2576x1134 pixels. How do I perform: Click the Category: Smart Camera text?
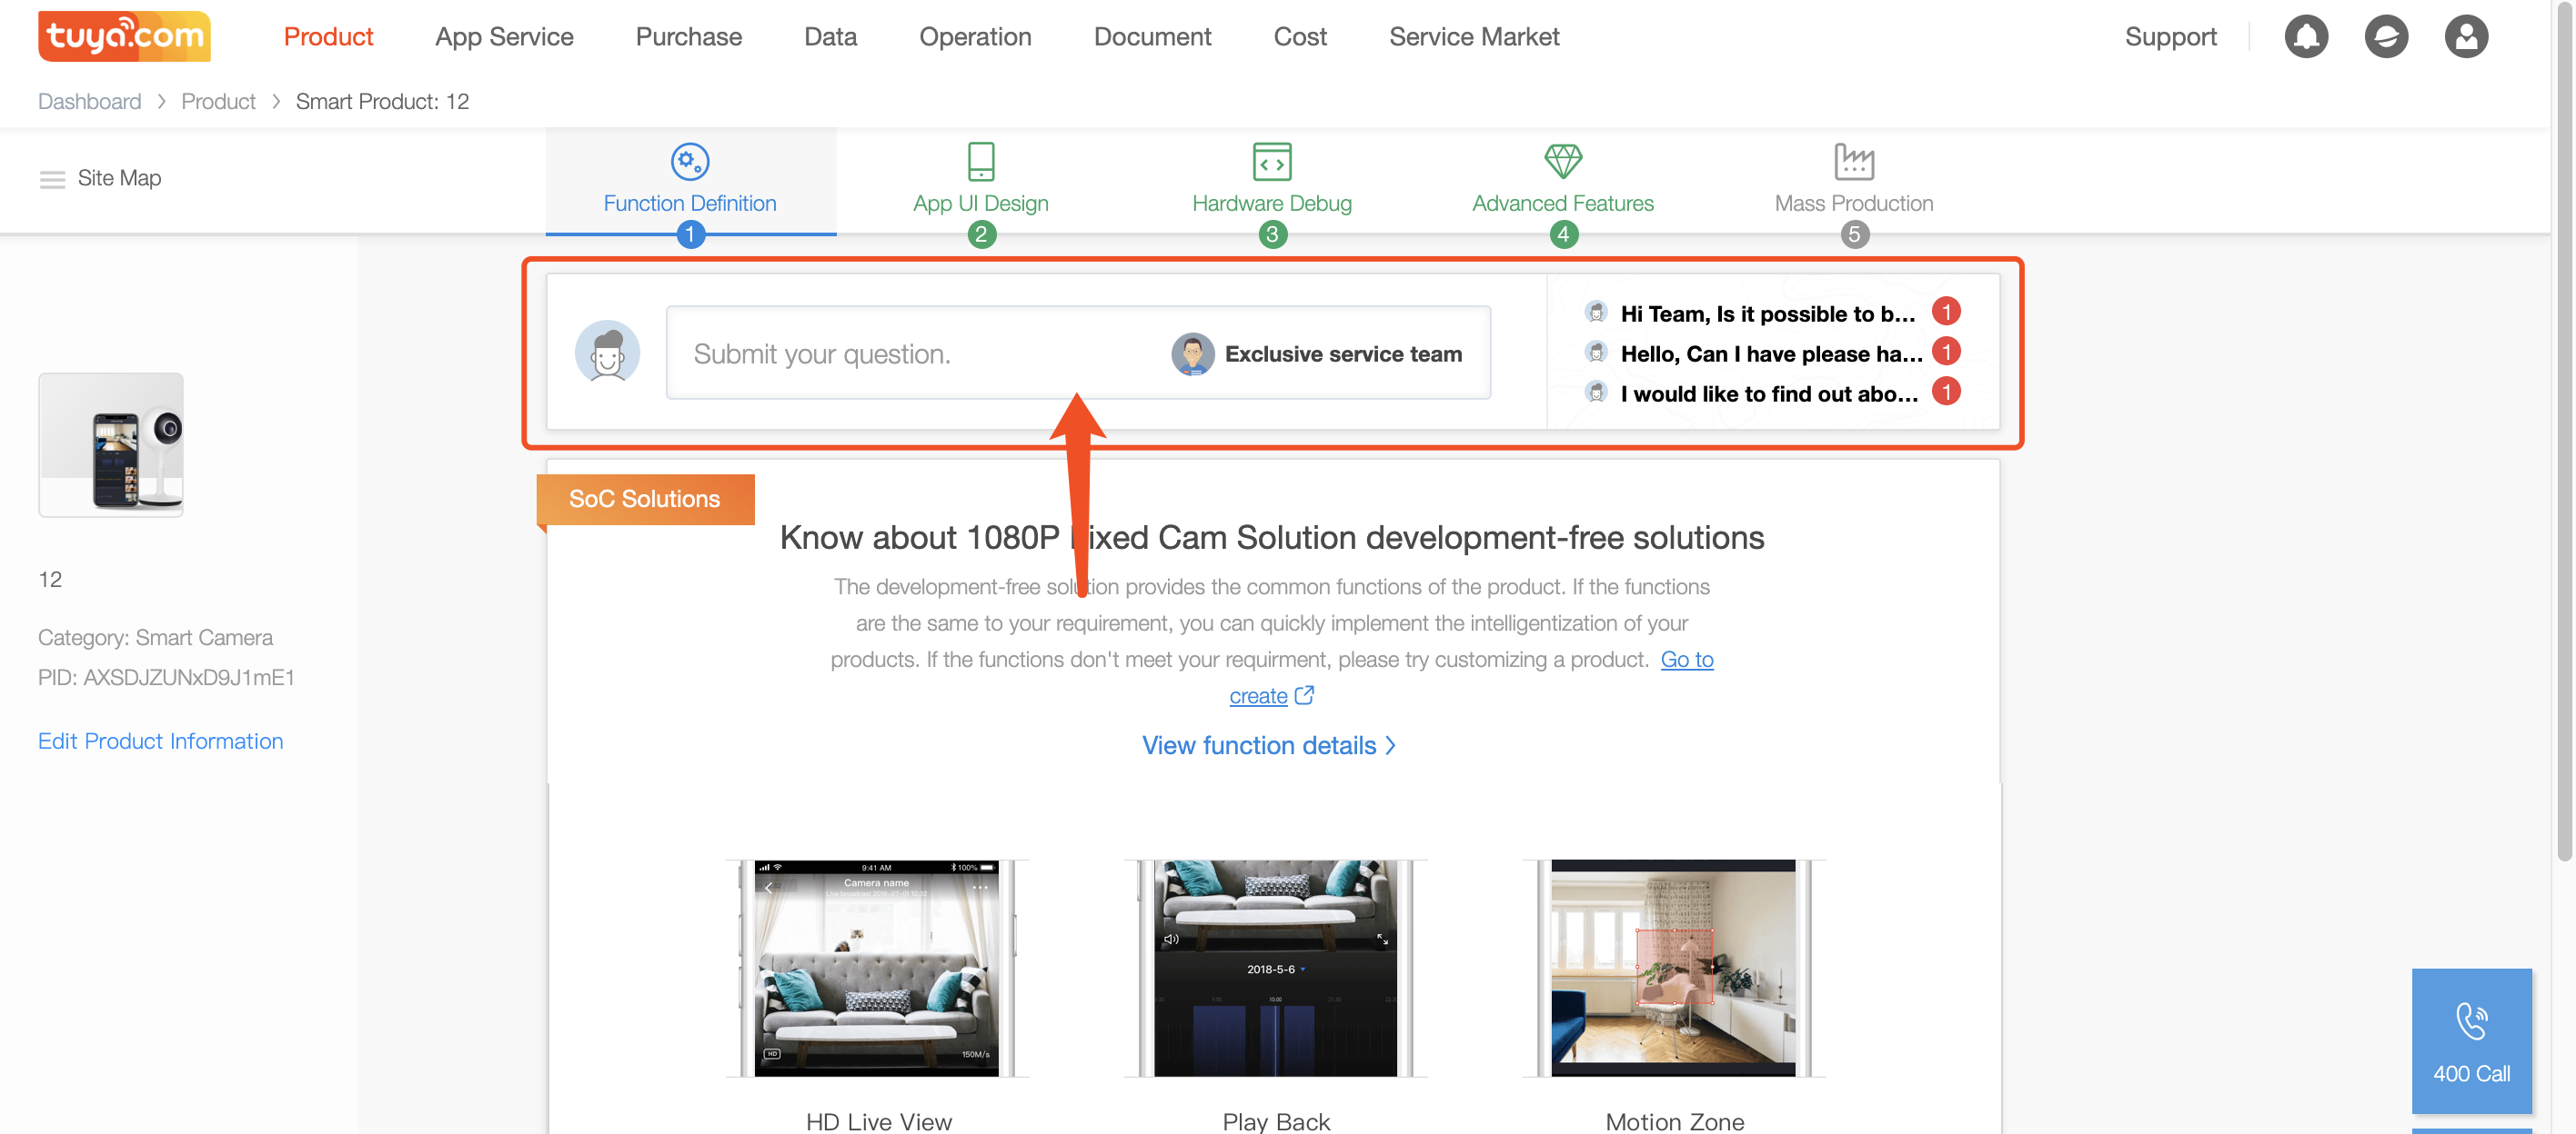pos(155,638)
